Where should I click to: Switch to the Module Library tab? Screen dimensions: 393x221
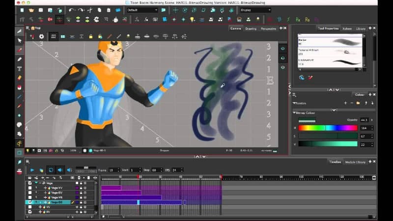[355, 162]
